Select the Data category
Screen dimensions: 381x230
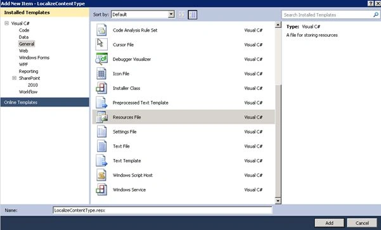click(23, 37)
